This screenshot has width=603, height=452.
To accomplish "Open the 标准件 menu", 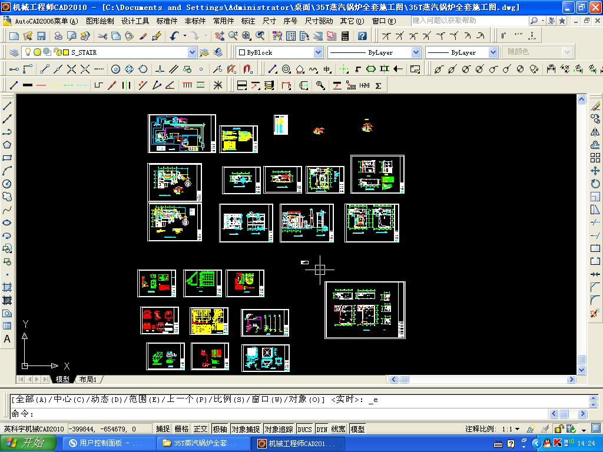I will 167,21.
